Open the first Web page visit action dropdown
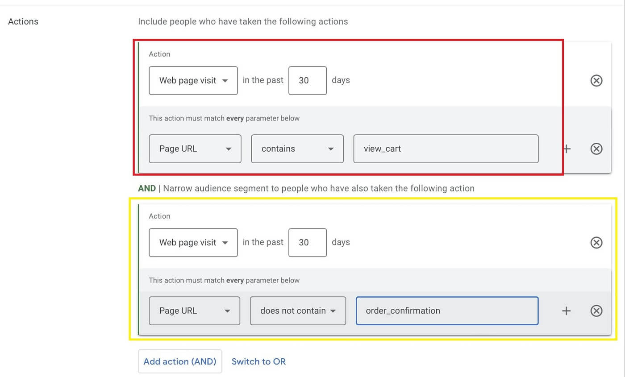Viewport: 625px width, 377px height. click(193, 81)
